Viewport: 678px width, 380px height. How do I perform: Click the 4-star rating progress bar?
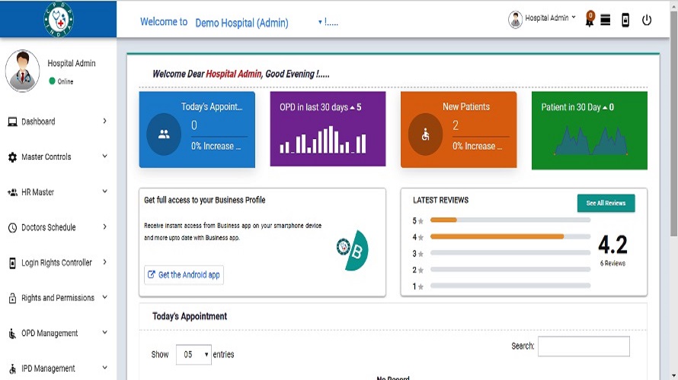(x=510, y=236)
